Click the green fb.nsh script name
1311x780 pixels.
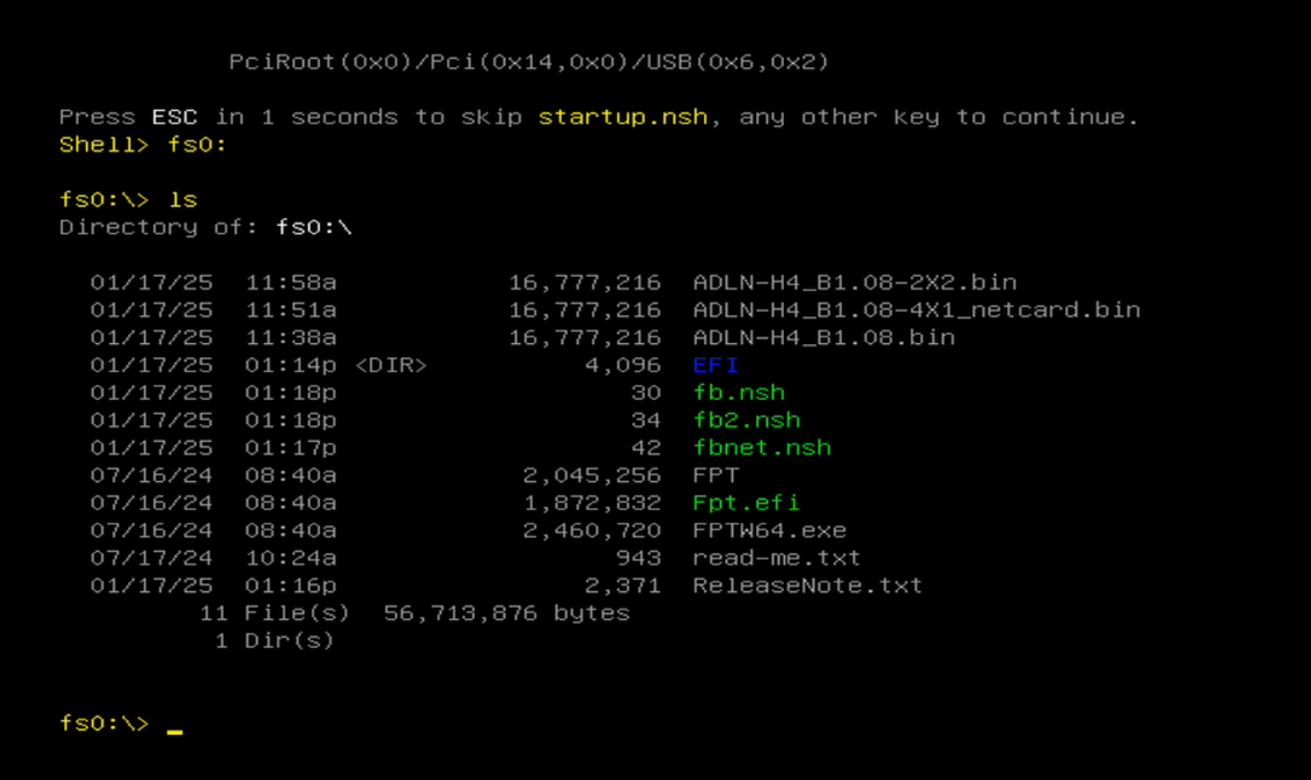point(738,393)
